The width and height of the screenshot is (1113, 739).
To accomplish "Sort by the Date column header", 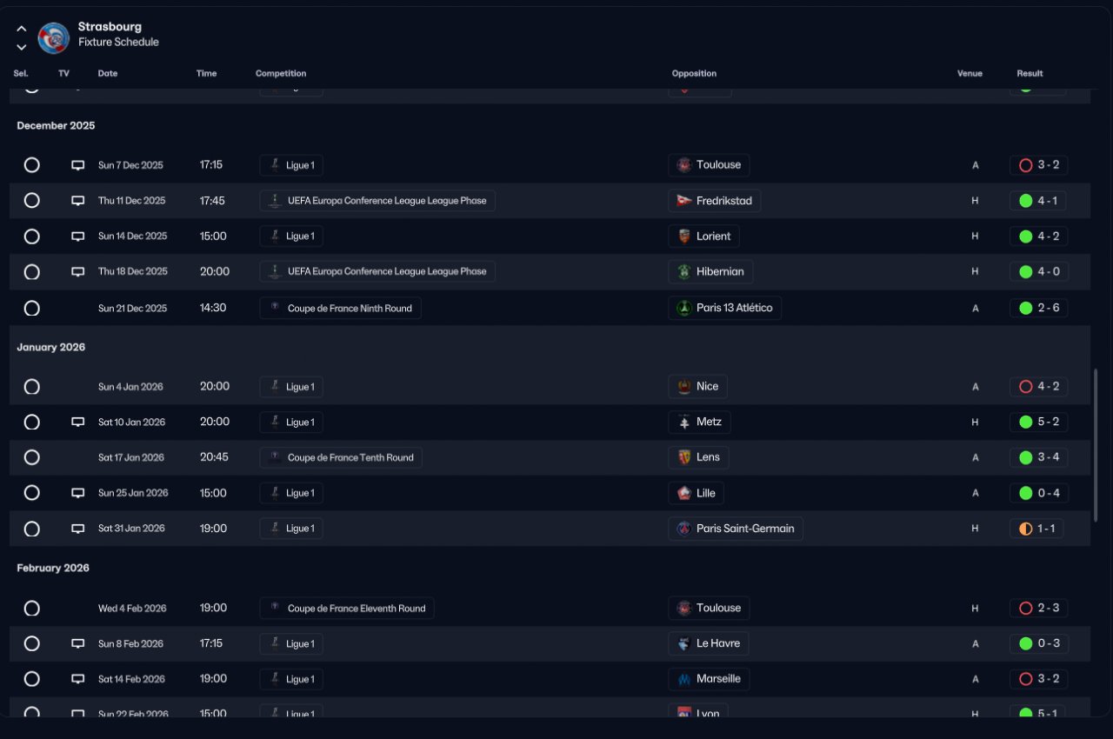I will coord(108,74).
